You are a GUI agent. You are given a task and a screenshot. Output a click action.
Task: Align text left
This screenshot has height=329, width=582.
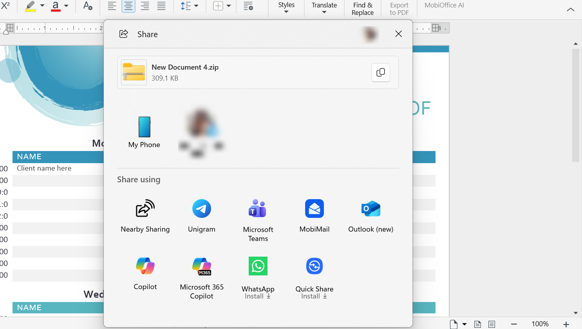(112, 6)
